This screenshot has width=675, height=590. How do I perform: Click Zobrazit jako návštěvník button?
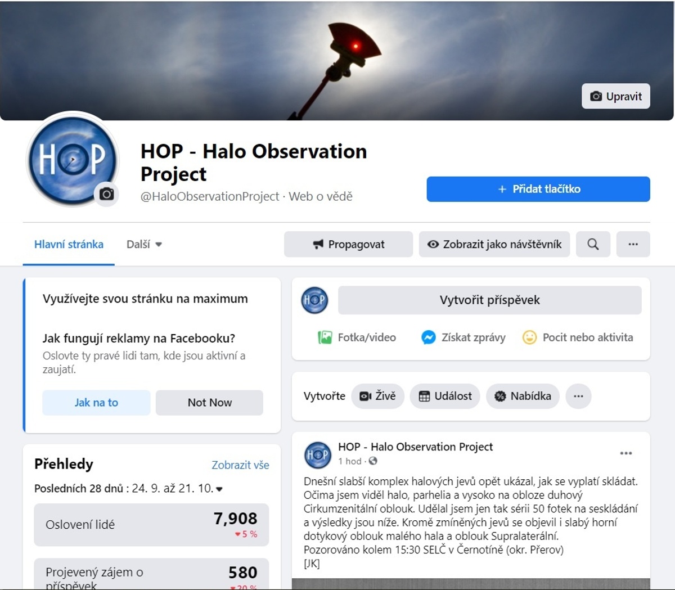(494, 244)
